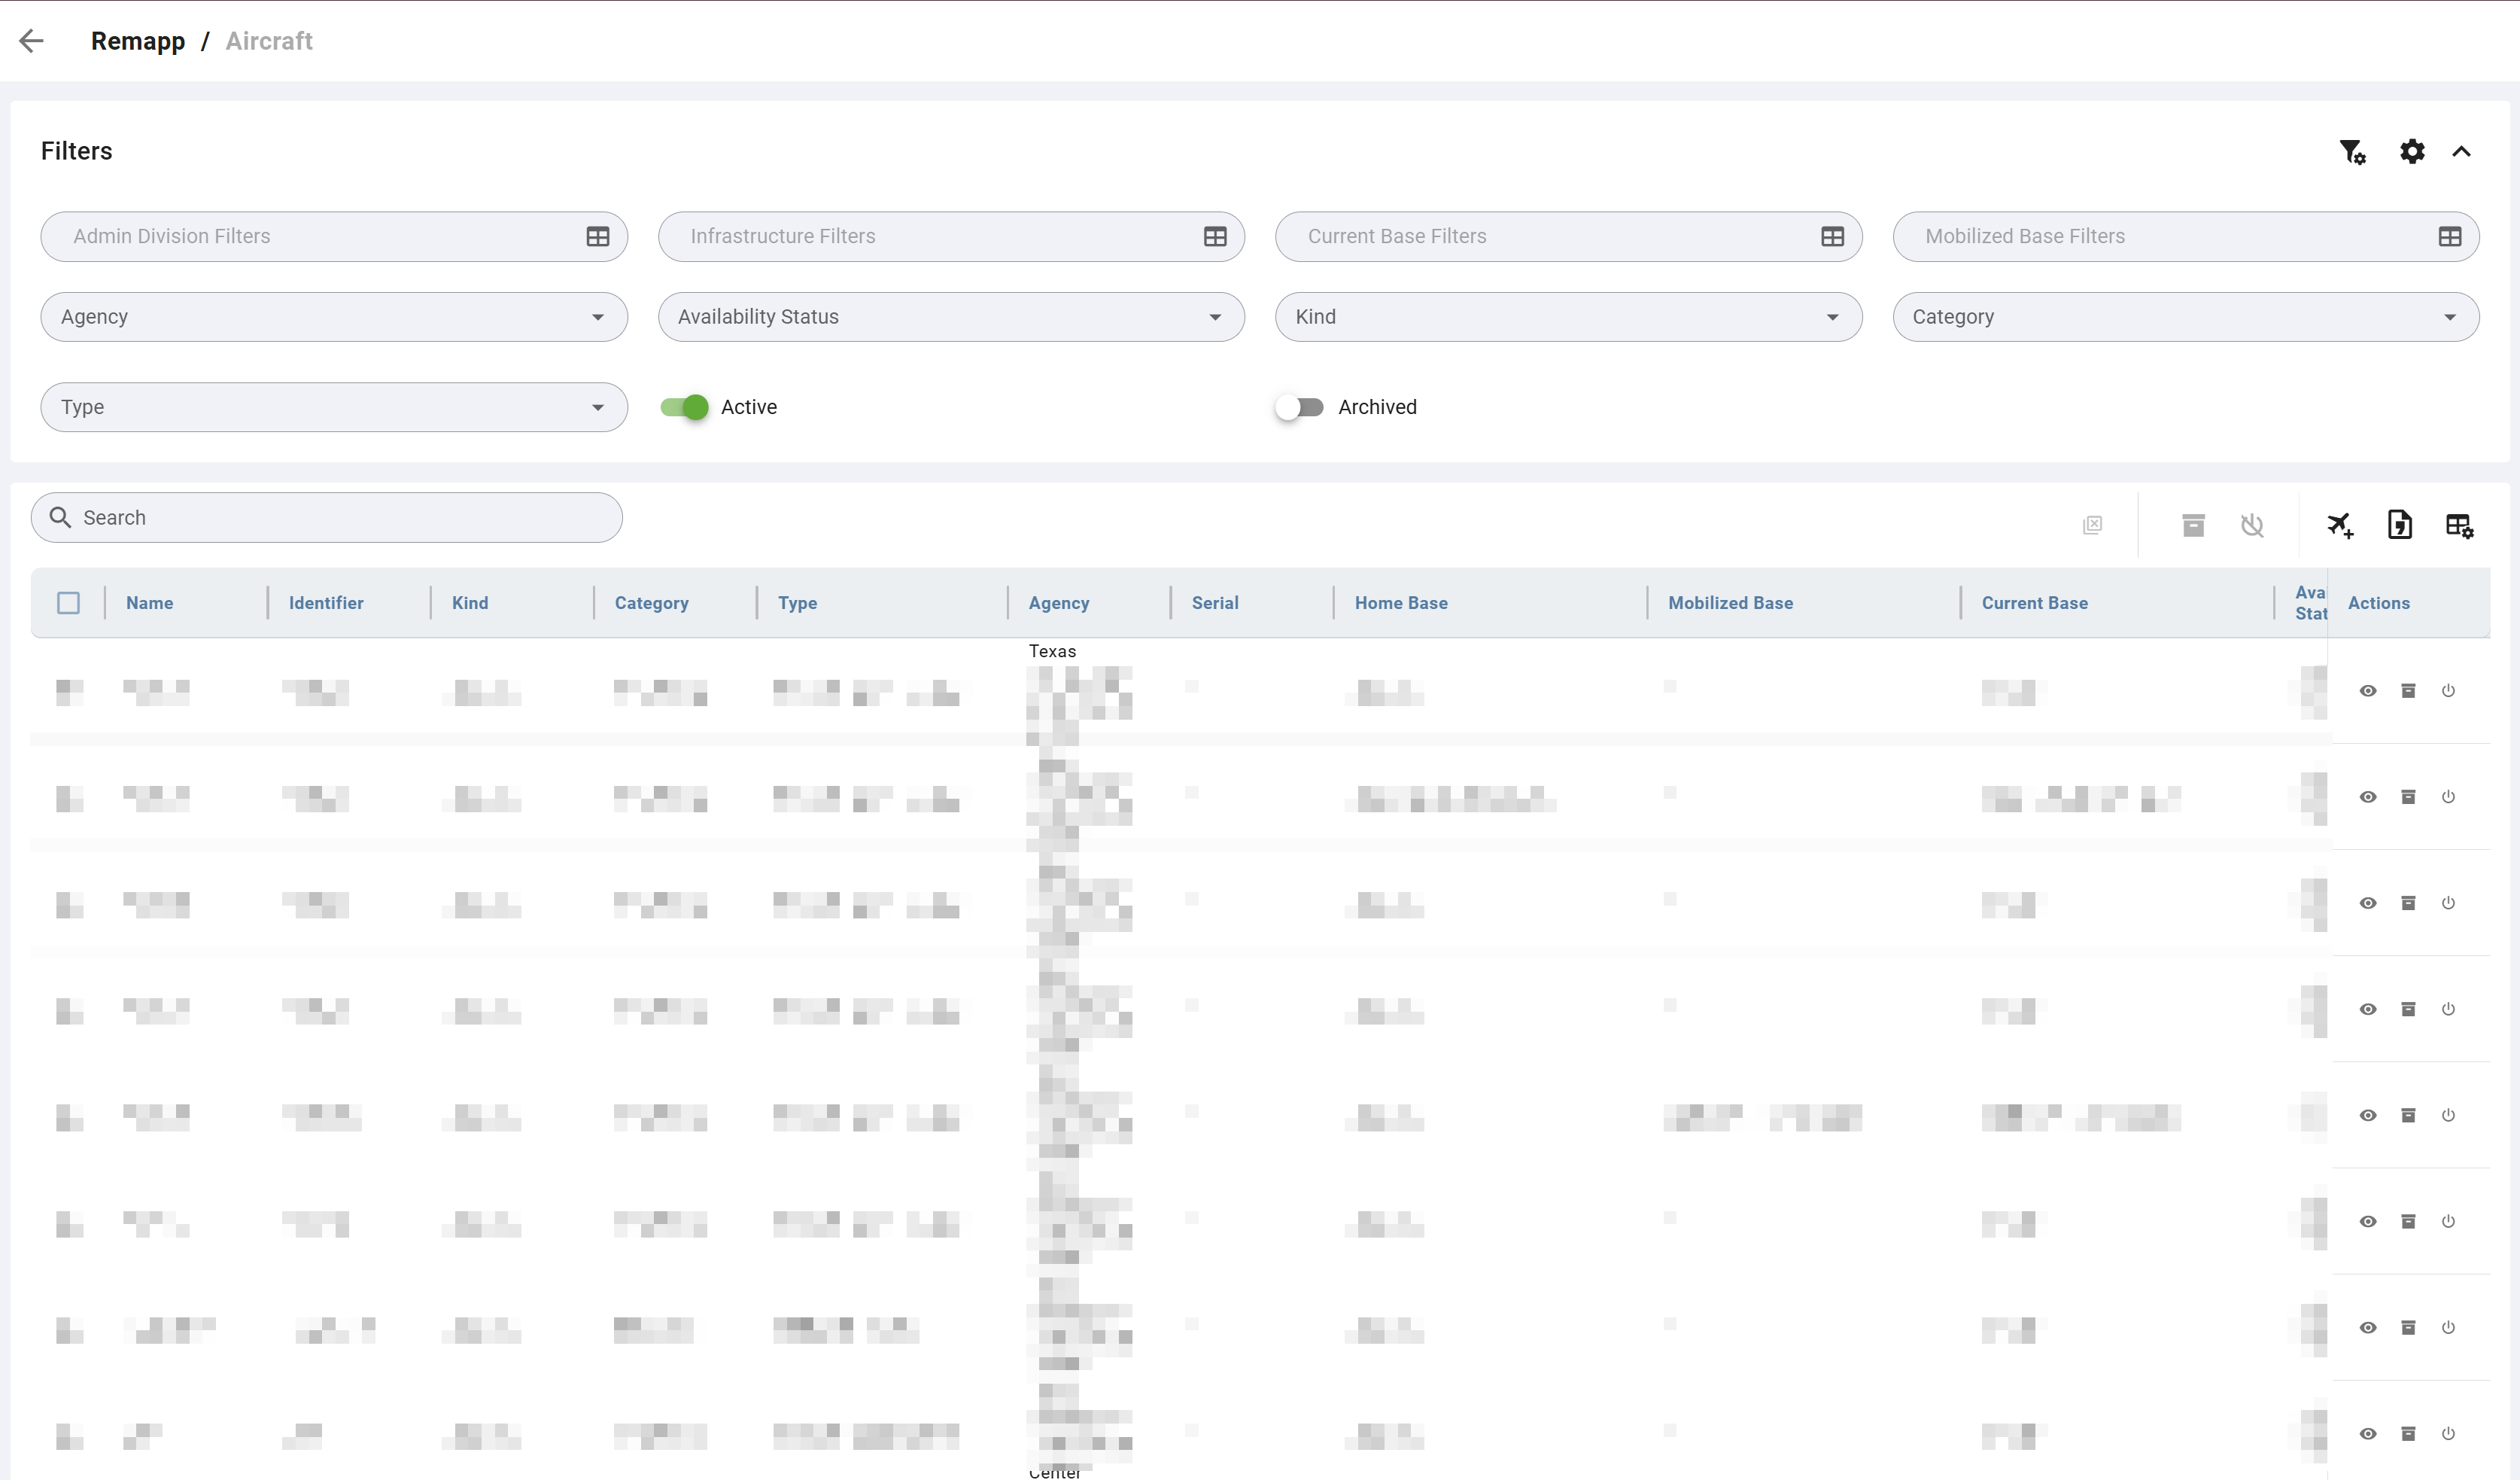Click power icon on the seventh aircraft row
2520x1480 pixels.
pyautogui.click(x=2448, y=1327)
